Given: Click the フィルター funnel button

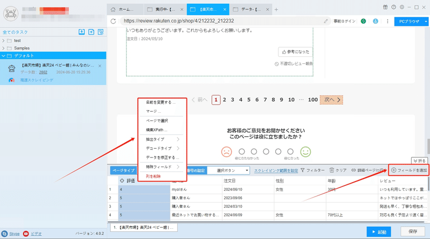Looking at the screenshot, I should click(313, 170).
